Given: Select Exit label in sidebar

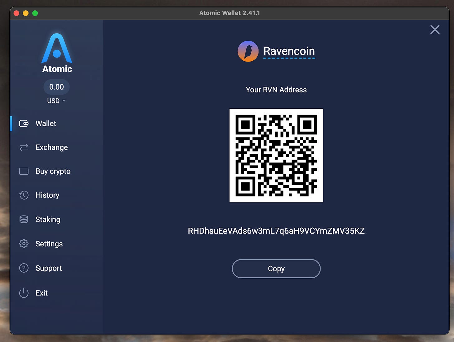Looking at the screenshot, I should point(41,293).
